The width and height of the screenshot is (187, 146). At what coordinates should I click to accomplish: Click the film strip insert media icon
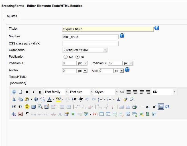pyautogui.click(x=148, y=114)
